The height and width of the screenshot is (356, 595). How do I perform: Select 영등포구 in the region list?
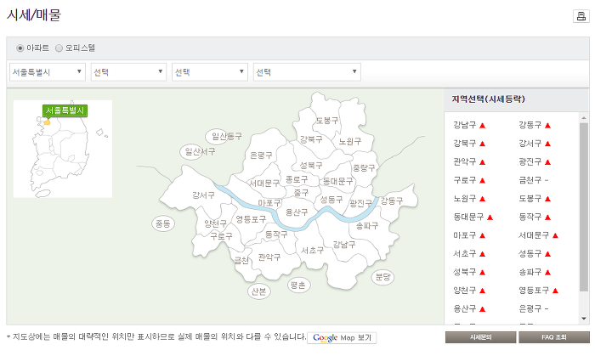(534, 291)
